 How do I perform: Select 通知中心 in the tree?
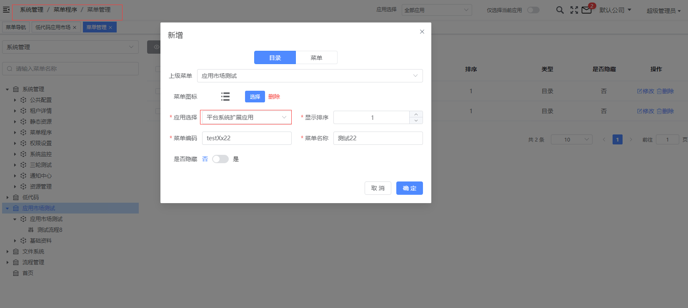(41, 176)
